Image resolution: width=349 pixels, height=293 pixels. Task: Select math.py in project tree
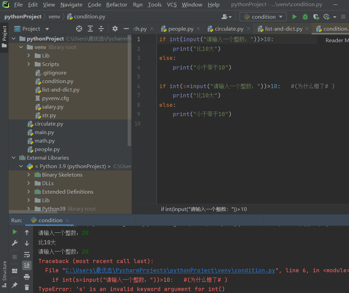[x=44, y=141]
